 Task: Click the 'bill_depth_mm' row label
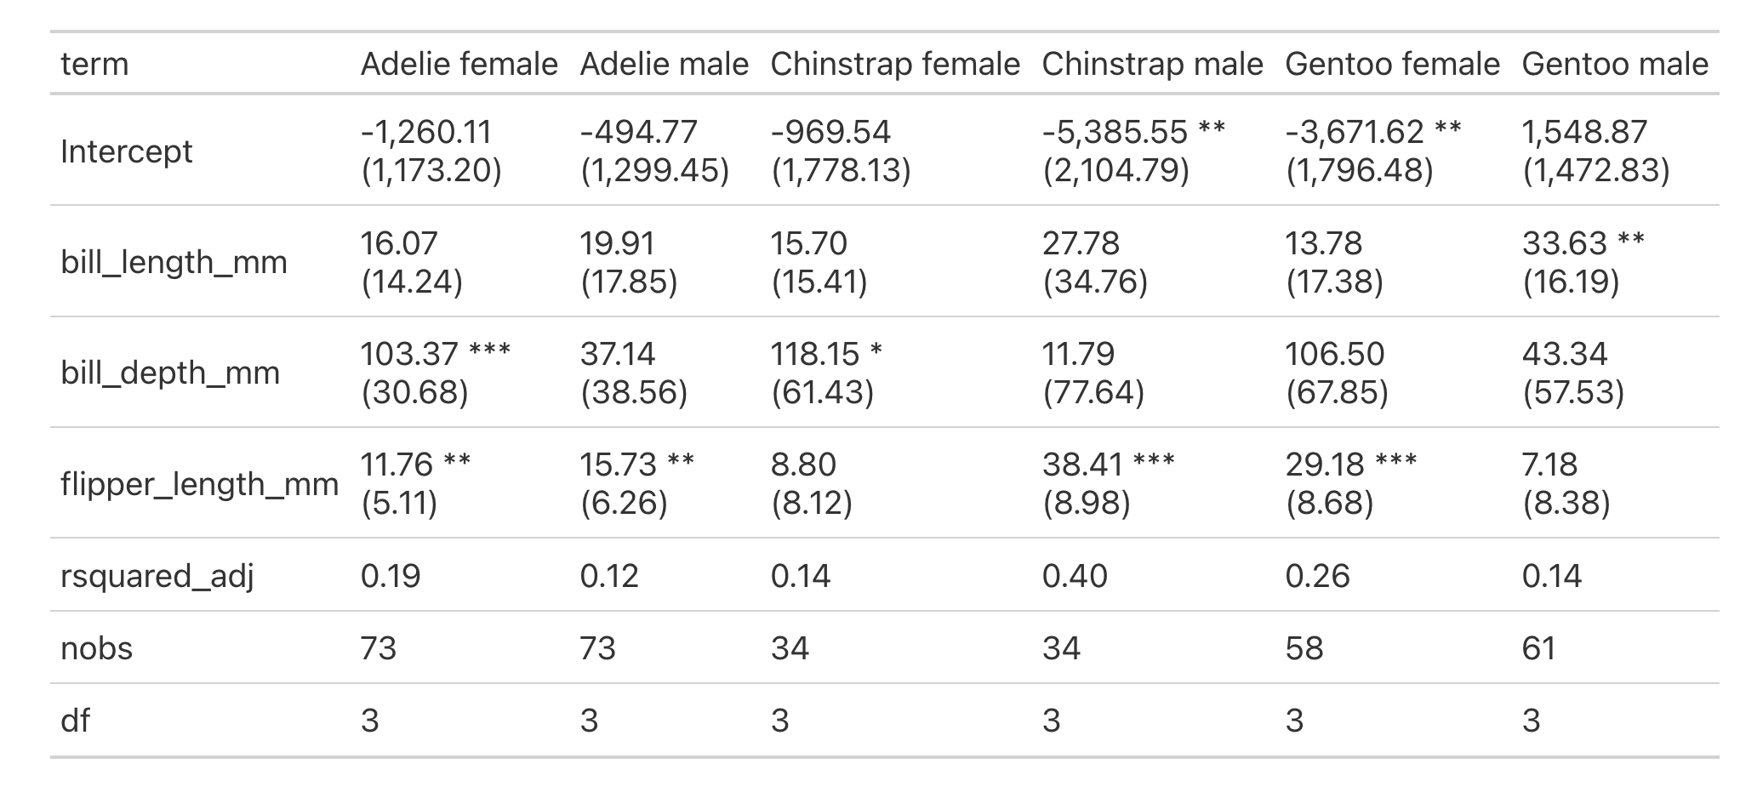[170, 373]
